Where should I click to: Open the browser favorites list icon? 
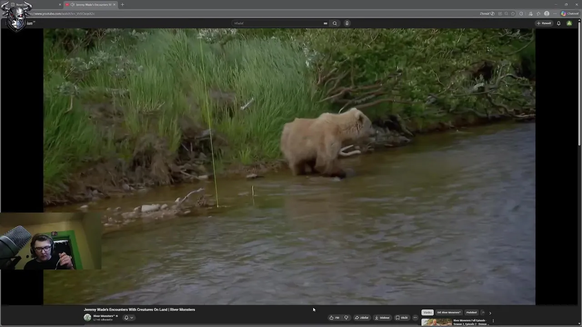538,14
